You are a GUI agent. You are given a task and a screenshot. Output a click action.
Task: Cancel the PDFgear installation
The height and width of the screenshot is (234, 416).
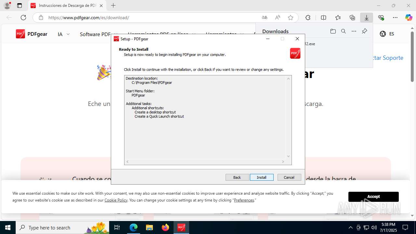289,177
